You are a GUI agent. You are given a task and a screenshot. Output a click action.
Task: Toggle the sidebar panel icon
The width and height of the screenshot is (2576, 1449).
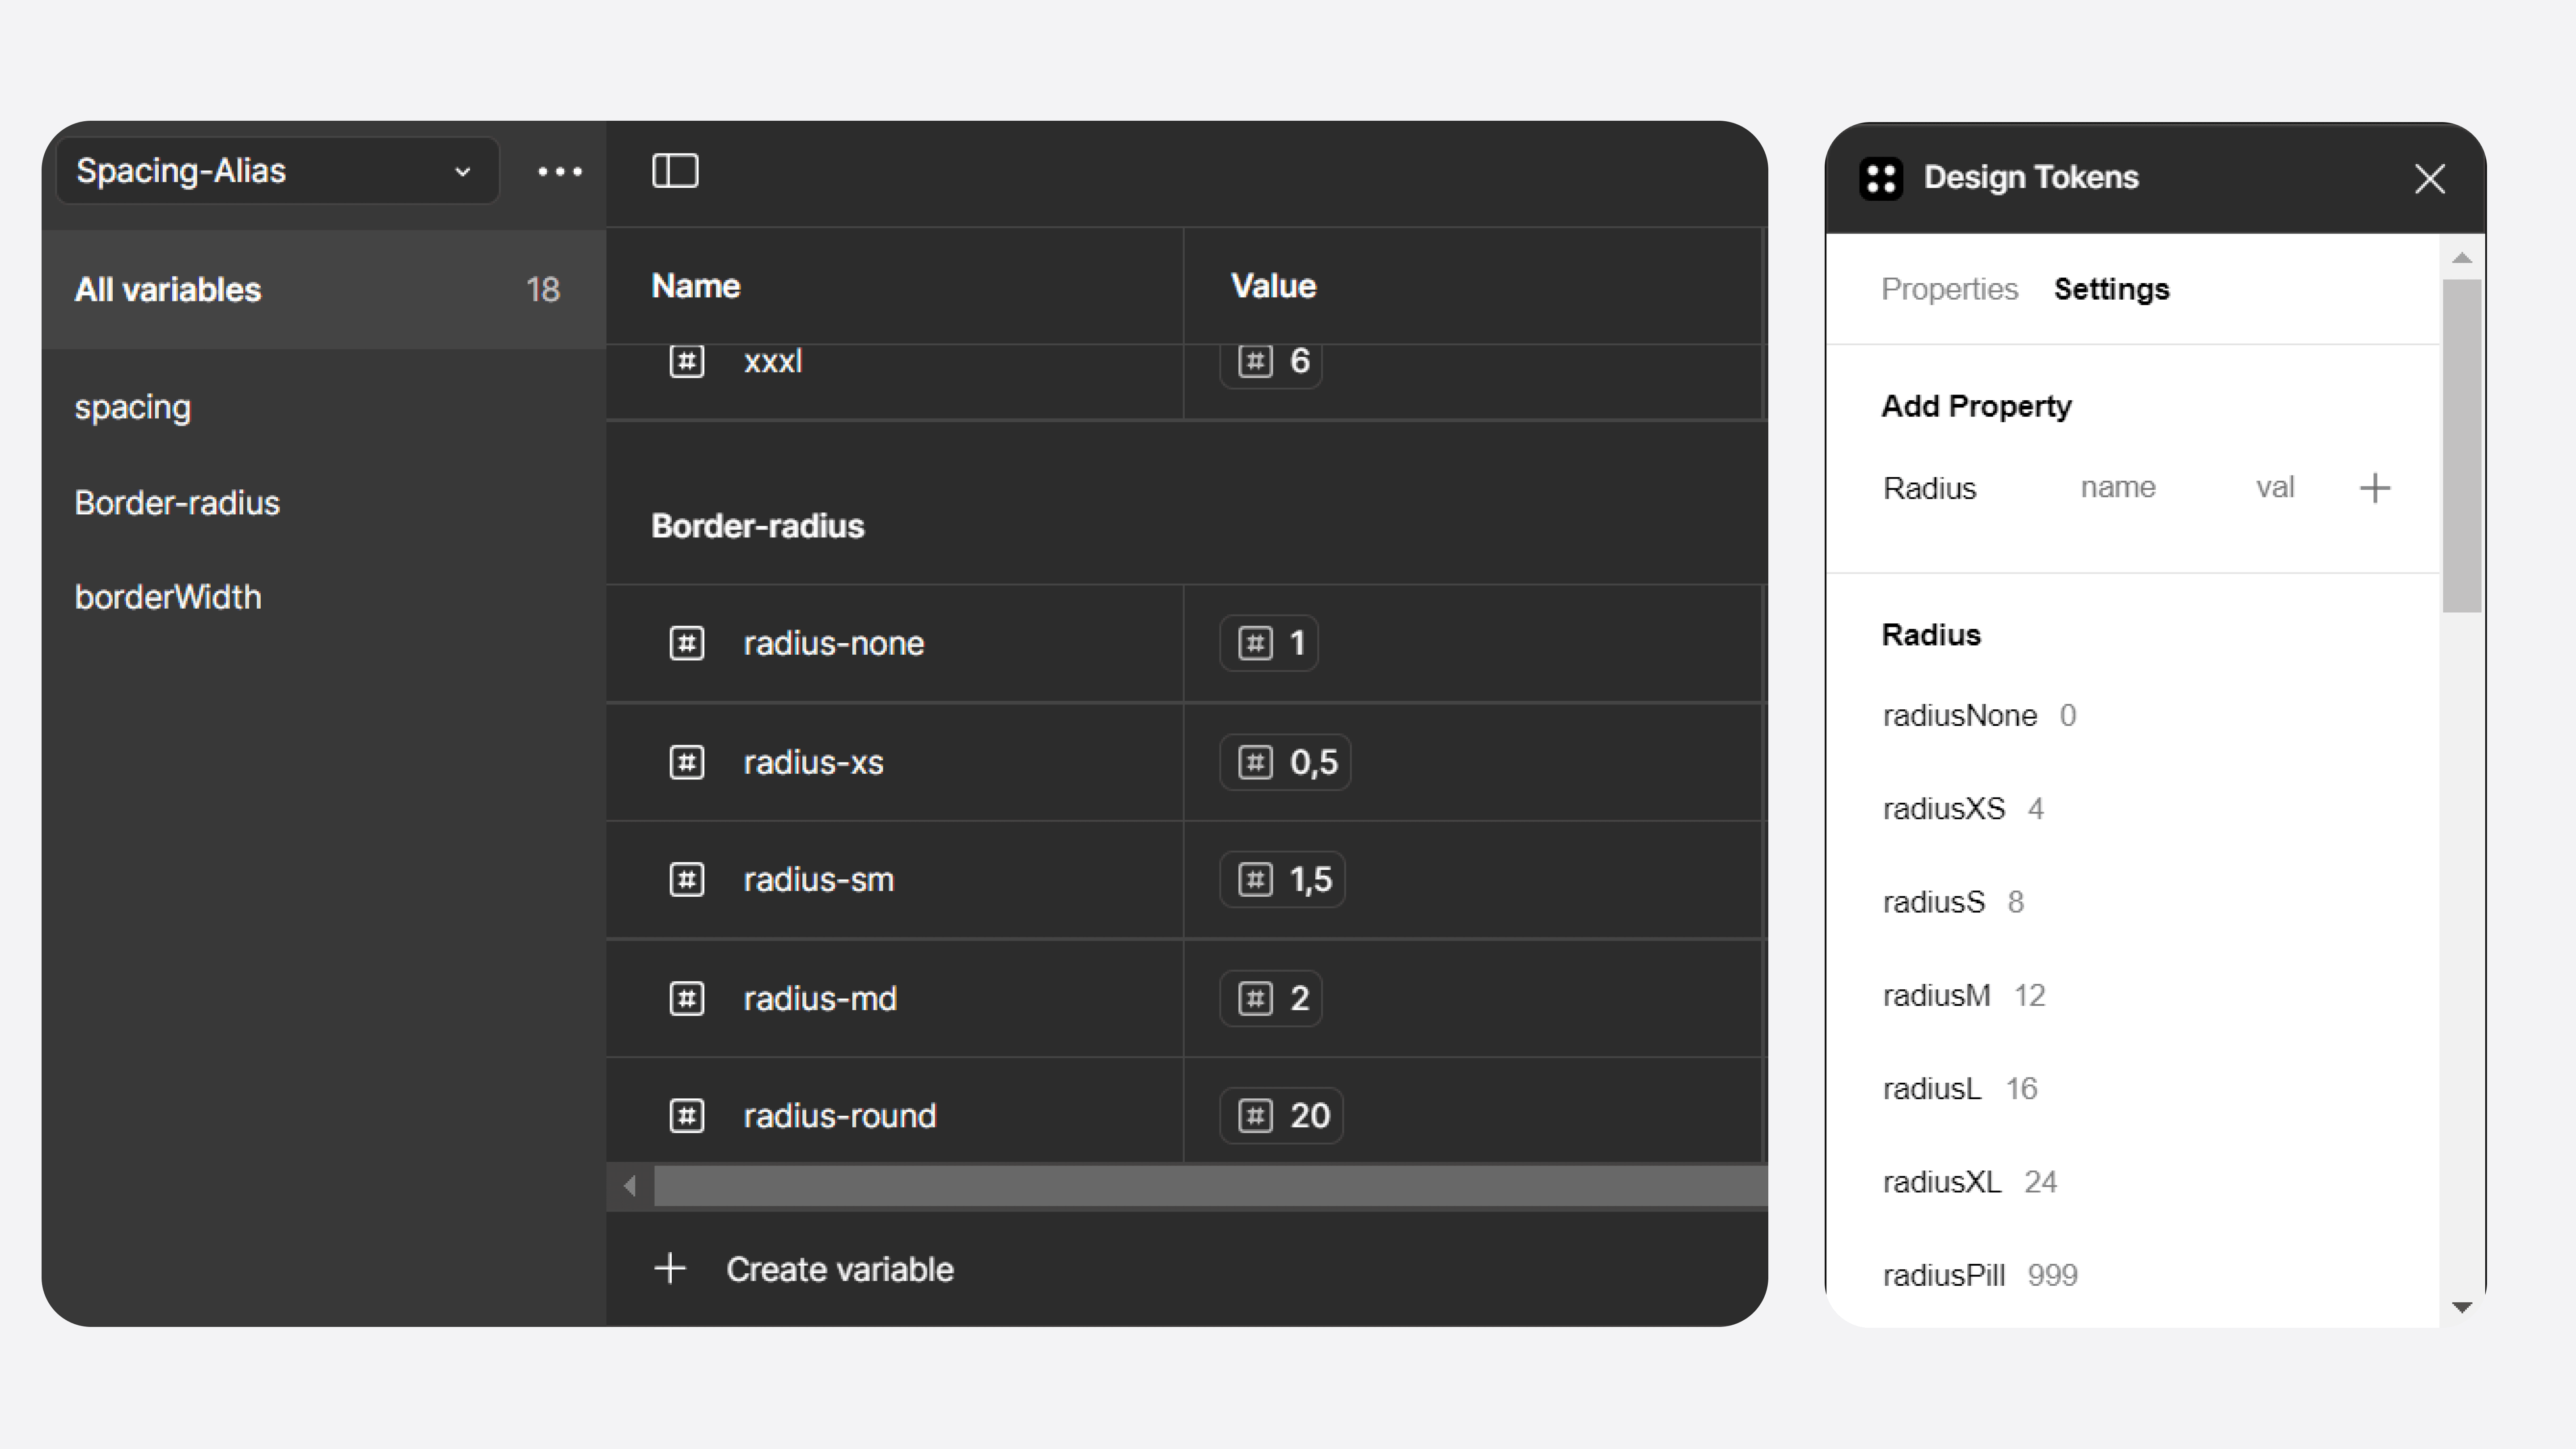[x=675, y=171]
